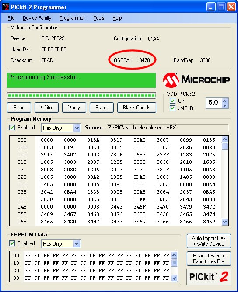Open the Programmer menu
The width and height of the screenshot is (238, 292).
tap(72, 18)
